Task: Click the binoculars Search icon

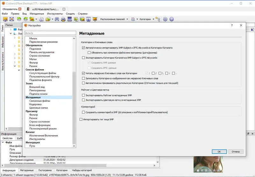Action: 57,19
